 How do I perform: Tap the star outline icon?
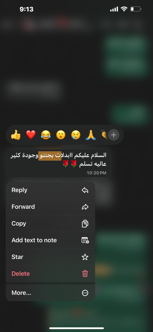click(x=85, y=257)
